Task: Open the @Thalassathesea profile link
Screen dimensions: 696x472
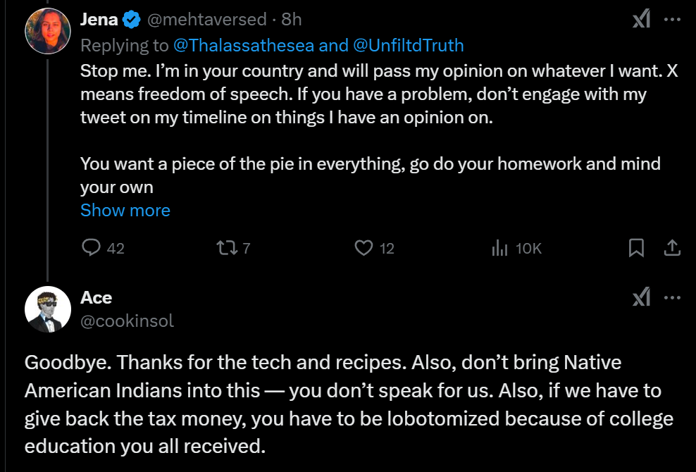Action: [x=244, y=46]
